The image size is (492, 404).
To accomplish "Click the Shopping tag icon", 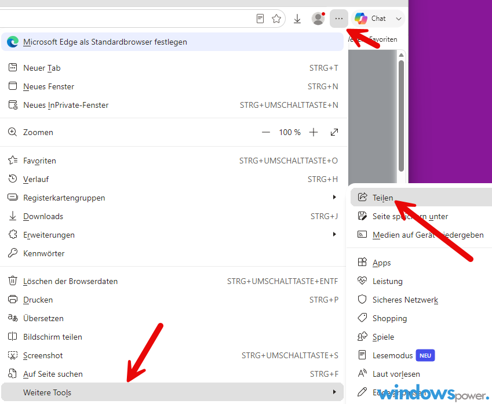I will coord(362,318).
